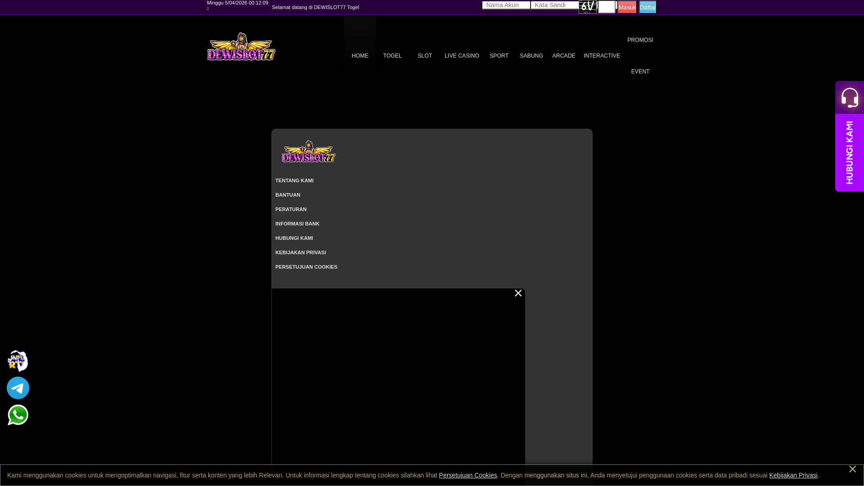Follow the Kebijakan Privasi link in cookie bar
This screenshot has height=486, width=864.
coord(793,475)
